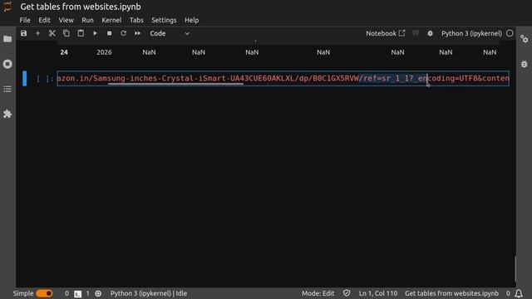The image size is (532, 299).
Task: Open notifications bell icon
Action: click(x=519, y=293)
